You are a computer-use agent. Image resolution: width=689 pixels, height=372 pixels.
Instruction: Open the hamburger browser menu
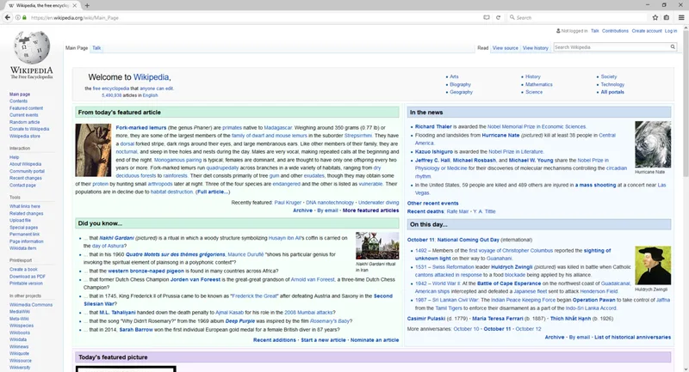(x=681, y=17)
